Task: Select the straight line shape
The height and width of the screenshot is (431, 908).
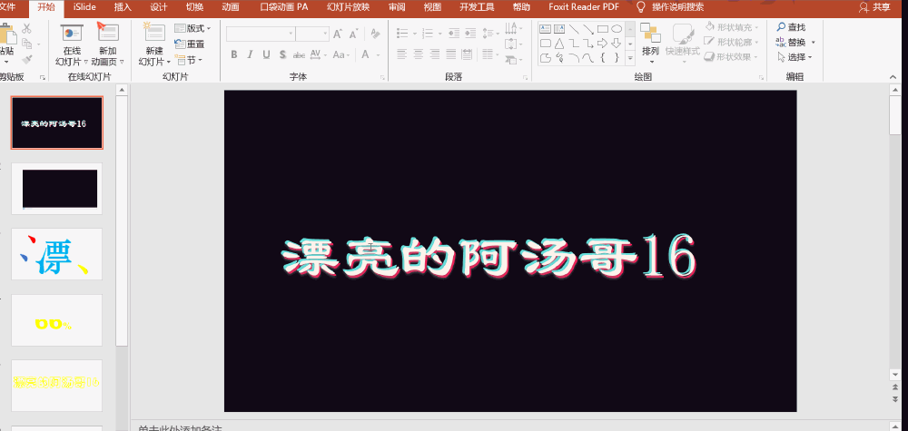Action: 574,29
